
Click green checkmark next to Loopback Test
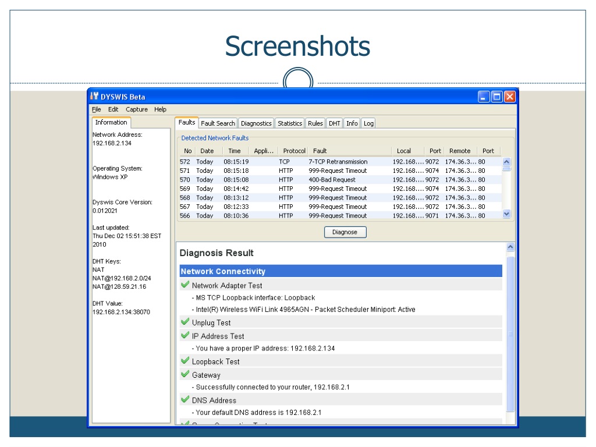coord(185,361)
